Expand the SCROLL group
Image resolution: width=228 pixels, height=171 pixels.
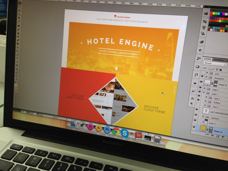click(206, 101)
